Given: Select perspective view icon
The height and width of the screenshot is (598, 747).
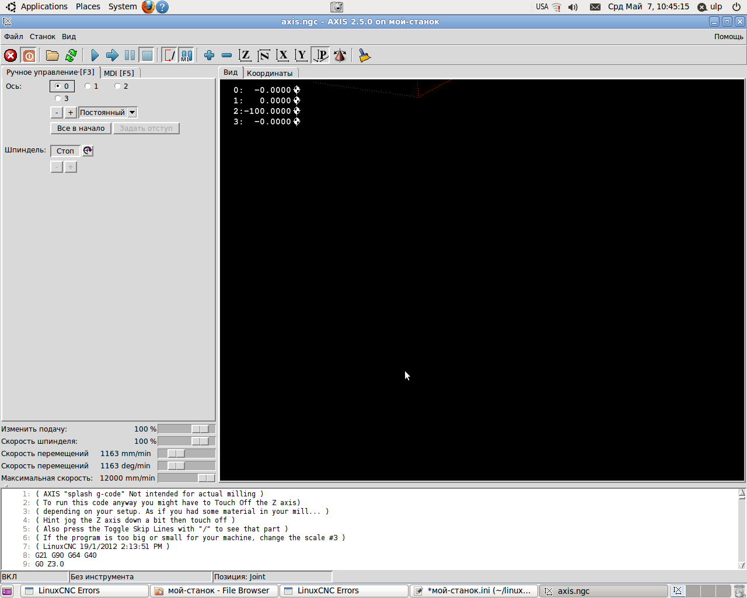Looking at the screenshot, I should (320, 55).
